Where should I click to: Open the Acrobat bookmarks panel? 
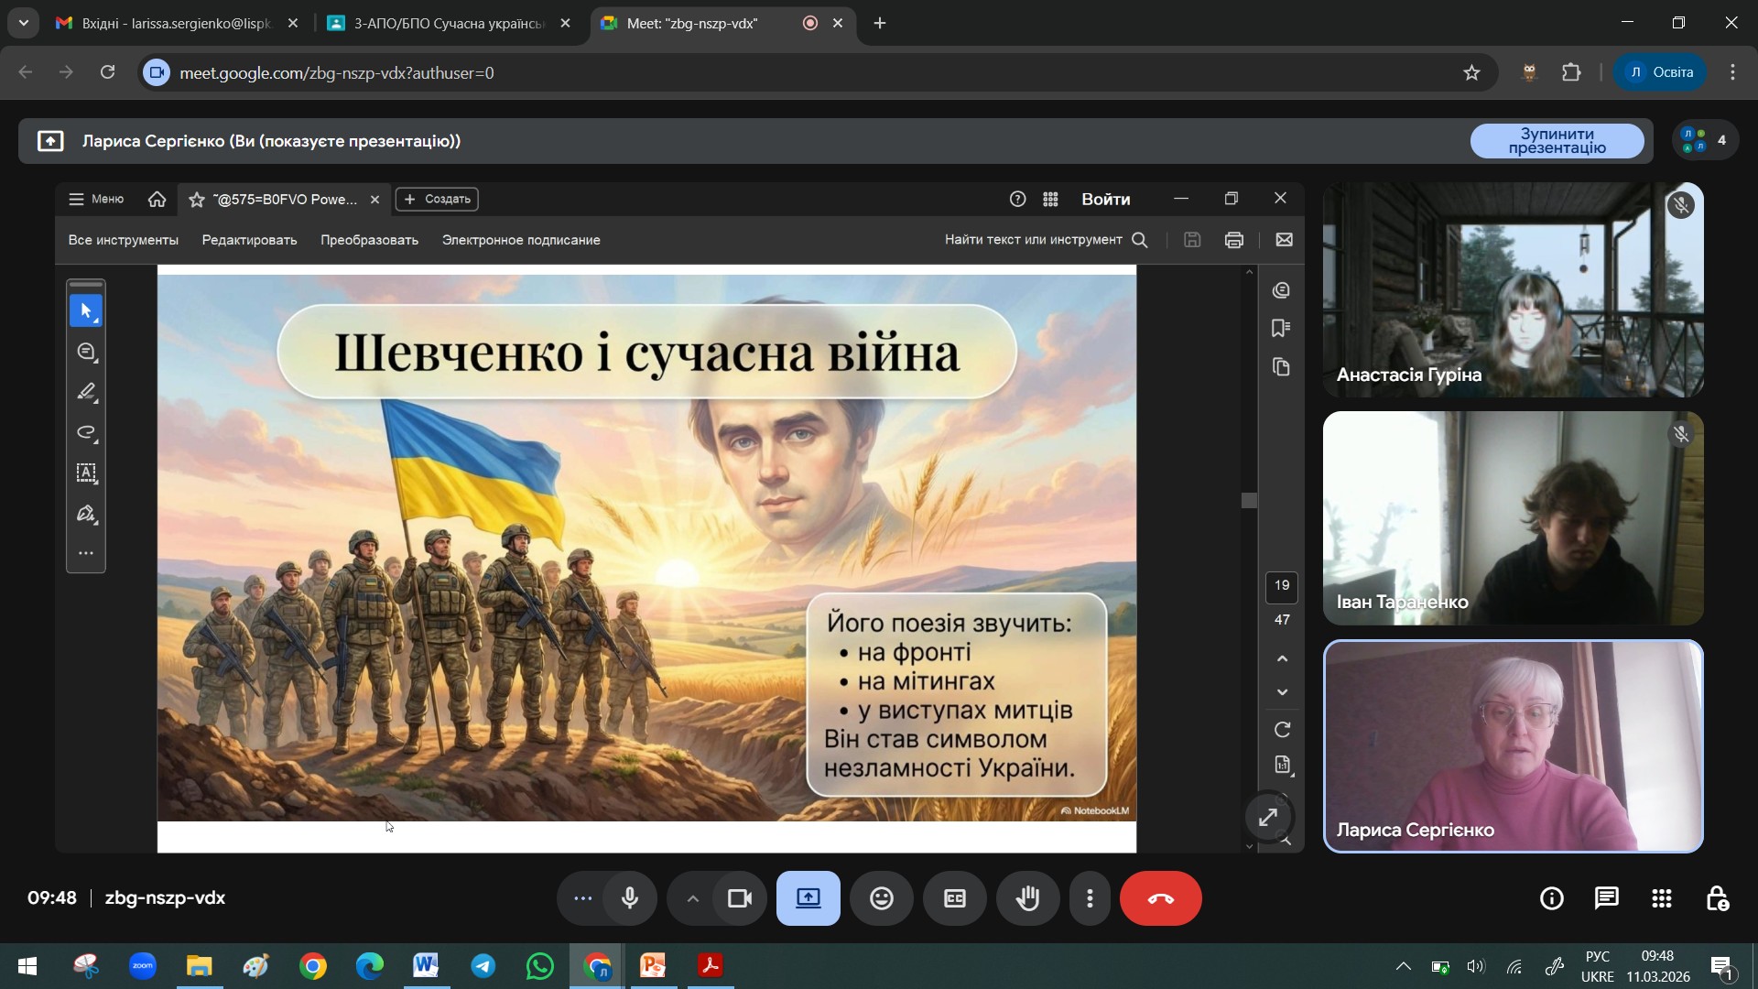coord(1281,328)
